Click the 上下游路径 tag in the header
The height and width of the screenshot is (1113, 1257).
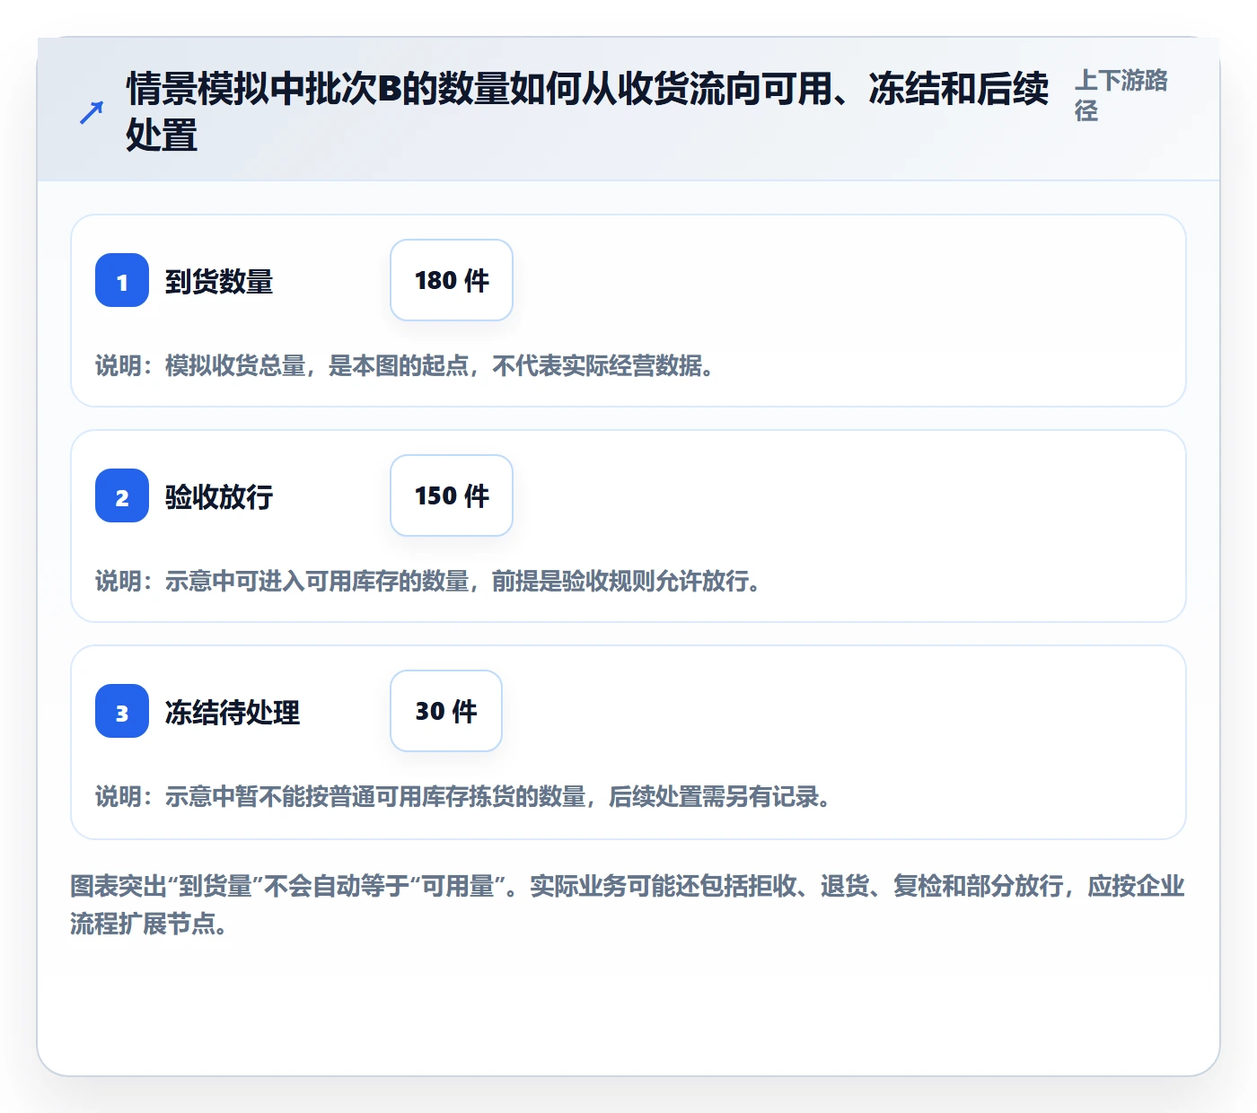pyautogui.click(x=1121, y=95)
